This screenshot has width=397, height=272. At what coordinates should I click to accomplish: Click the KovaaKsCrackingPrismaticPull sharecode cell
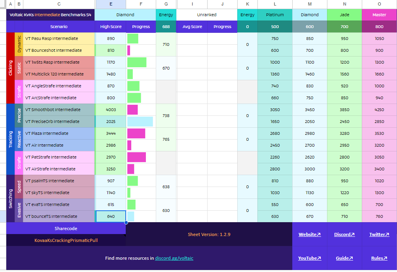66,240
